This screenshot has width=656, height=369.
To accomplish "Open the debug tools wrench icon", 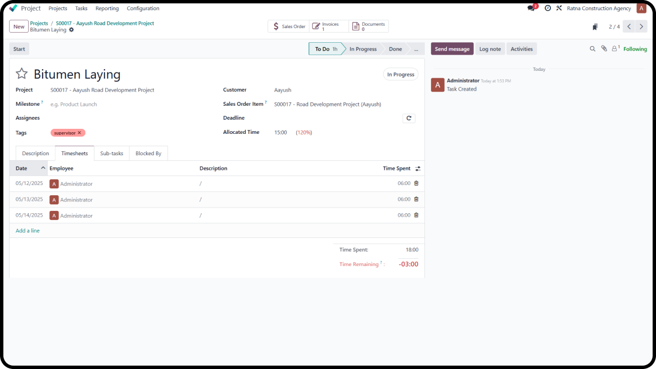I will 559,8.
